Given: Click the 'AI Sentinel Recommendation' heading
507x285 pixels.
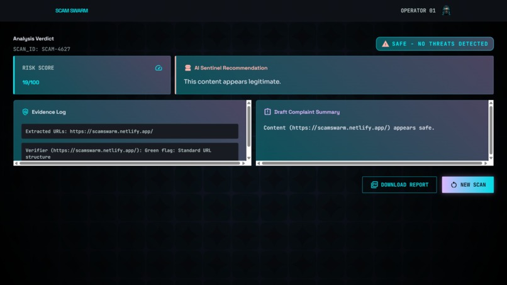Looking at the screenshot, I should pyautogui.click(x=231, y=68).
